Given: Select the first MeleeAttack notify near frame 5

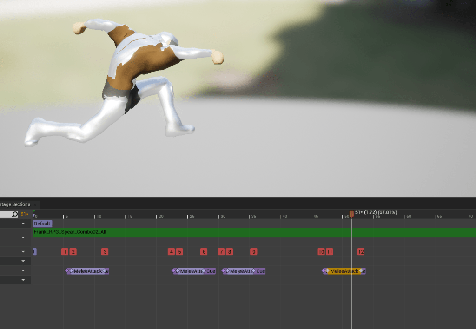Looking at the screenshot, I should click(x=87, y=271).
